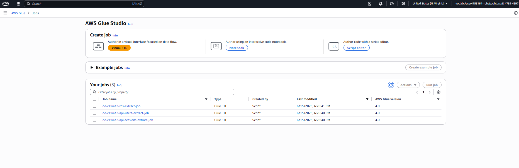
Task: Check the de-c4w4a2-rds-extract-job row checkbox
Action: click(94, 106)
